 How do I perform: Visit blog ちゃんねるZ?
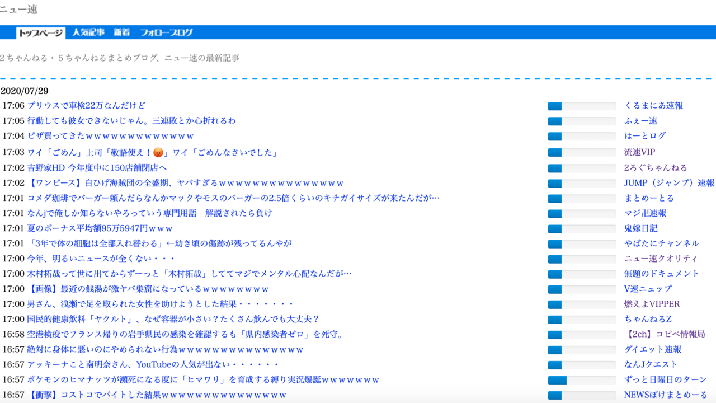[648, 320]
